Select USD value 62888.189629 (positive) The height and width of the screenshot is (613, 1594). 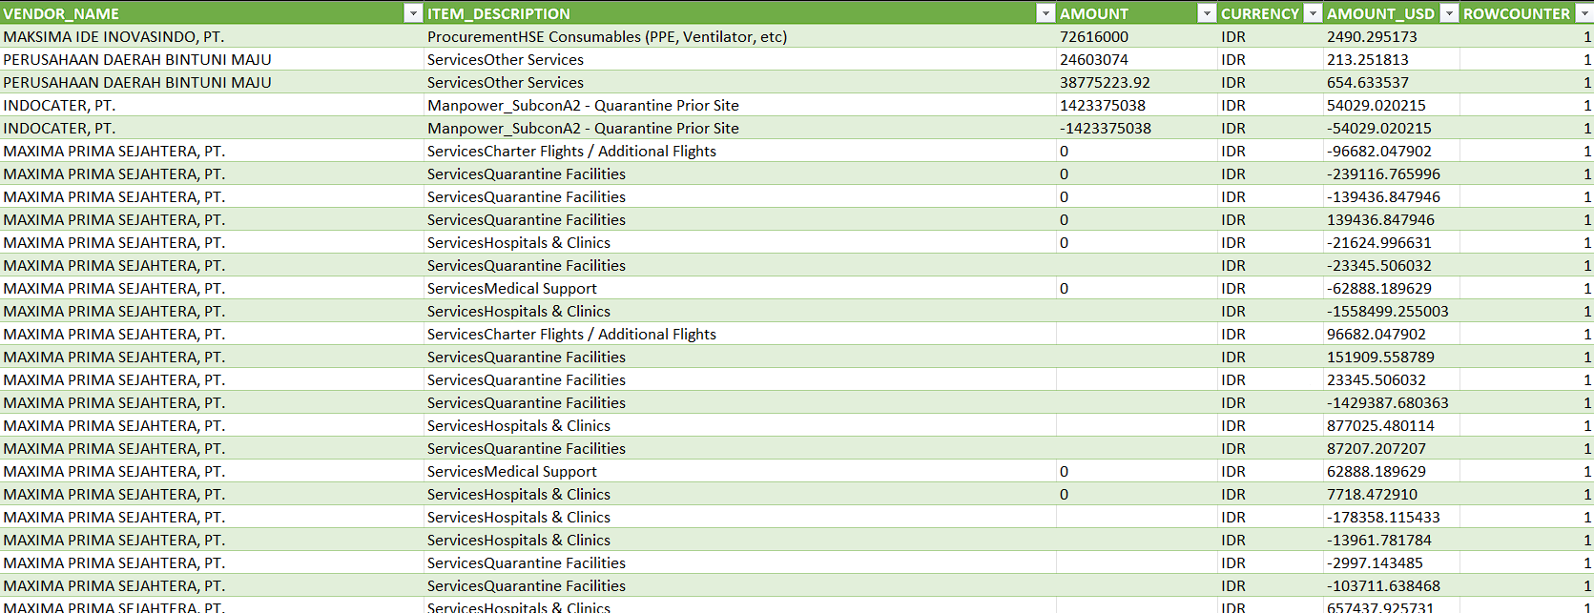(x=1392, y=471)
